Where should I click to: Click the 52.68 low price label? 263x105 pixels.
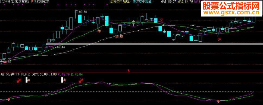[7, 62]
